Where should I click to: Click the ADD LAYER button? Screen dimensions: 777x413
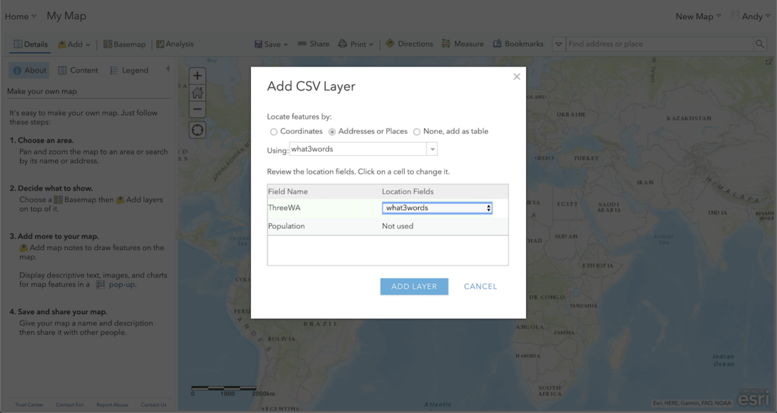(414, 286)
